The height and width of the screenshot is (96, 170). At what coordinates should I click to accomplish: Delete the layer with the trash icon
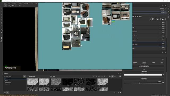[165, 19]
